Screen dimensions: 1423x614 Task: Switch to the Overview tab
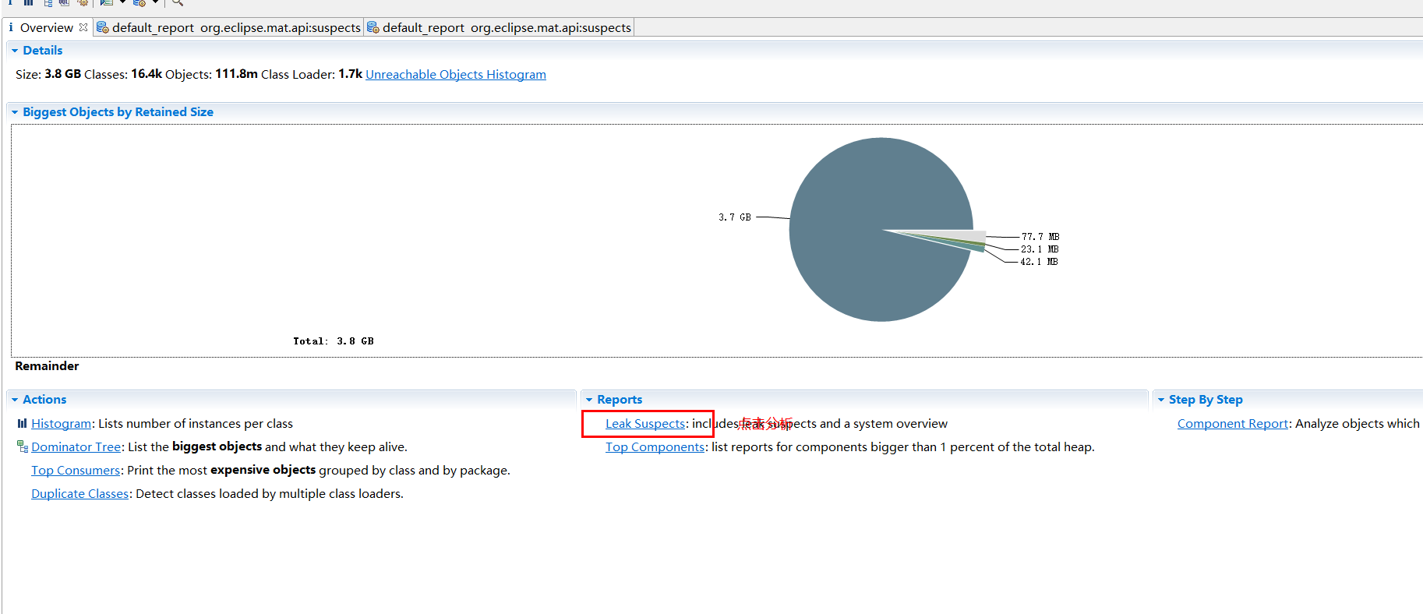pos(47,27)
